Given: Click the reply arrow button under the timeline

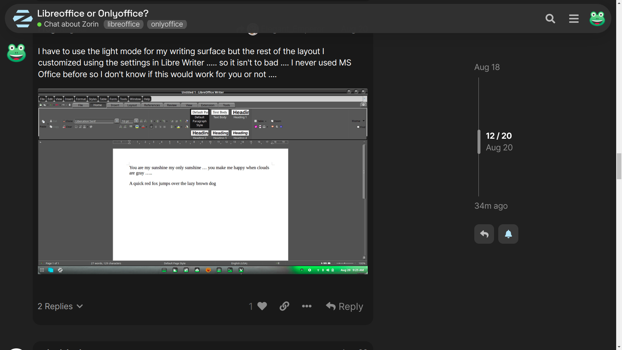Looking at the screenshot, I should pyautogui.click(x=484, y=234).
